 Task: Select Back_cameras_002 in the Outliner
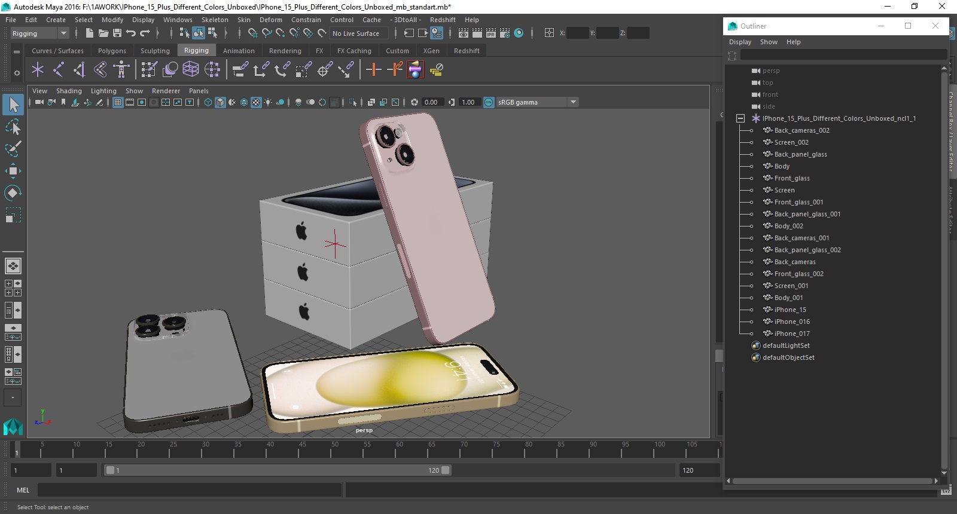[801, 130]
